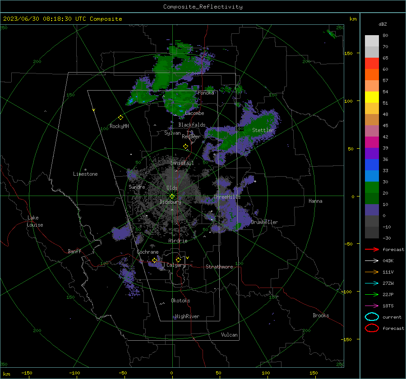Click the orange 111V arrow icon

(x=372, y=272)
